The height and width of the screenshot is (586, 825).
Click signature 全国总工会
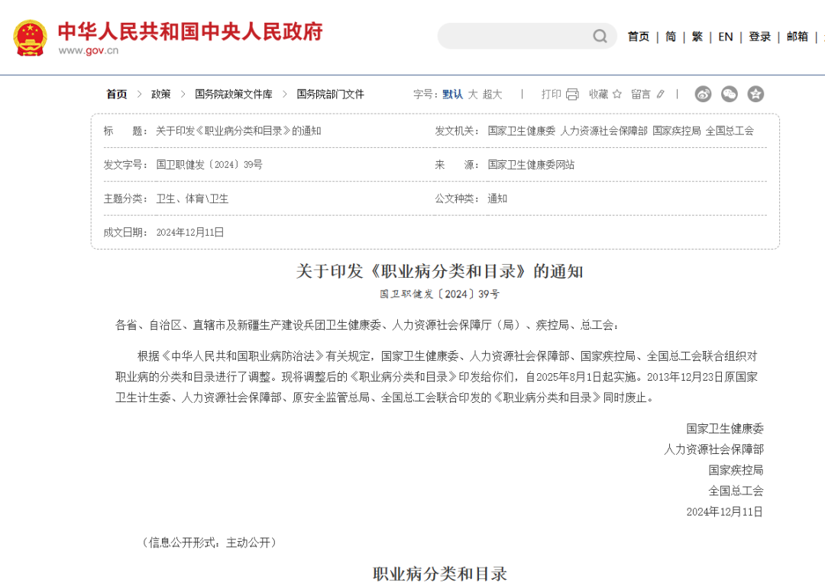tap(736, 491)
